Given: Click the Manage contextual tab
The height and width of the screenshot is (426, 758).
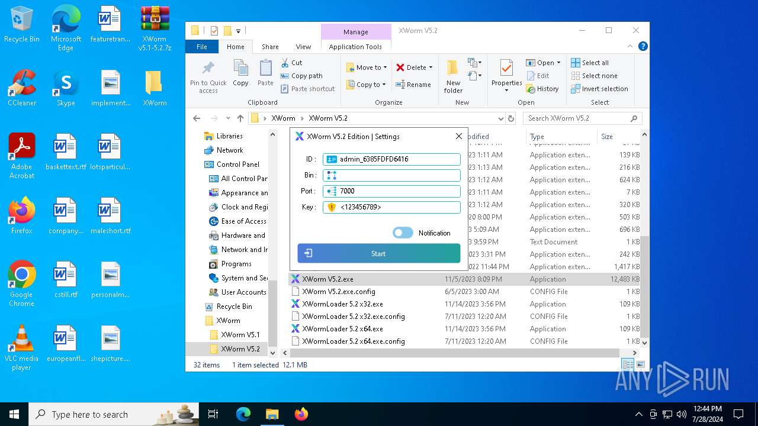Looking at the screenshot, I should pos(355,32).
